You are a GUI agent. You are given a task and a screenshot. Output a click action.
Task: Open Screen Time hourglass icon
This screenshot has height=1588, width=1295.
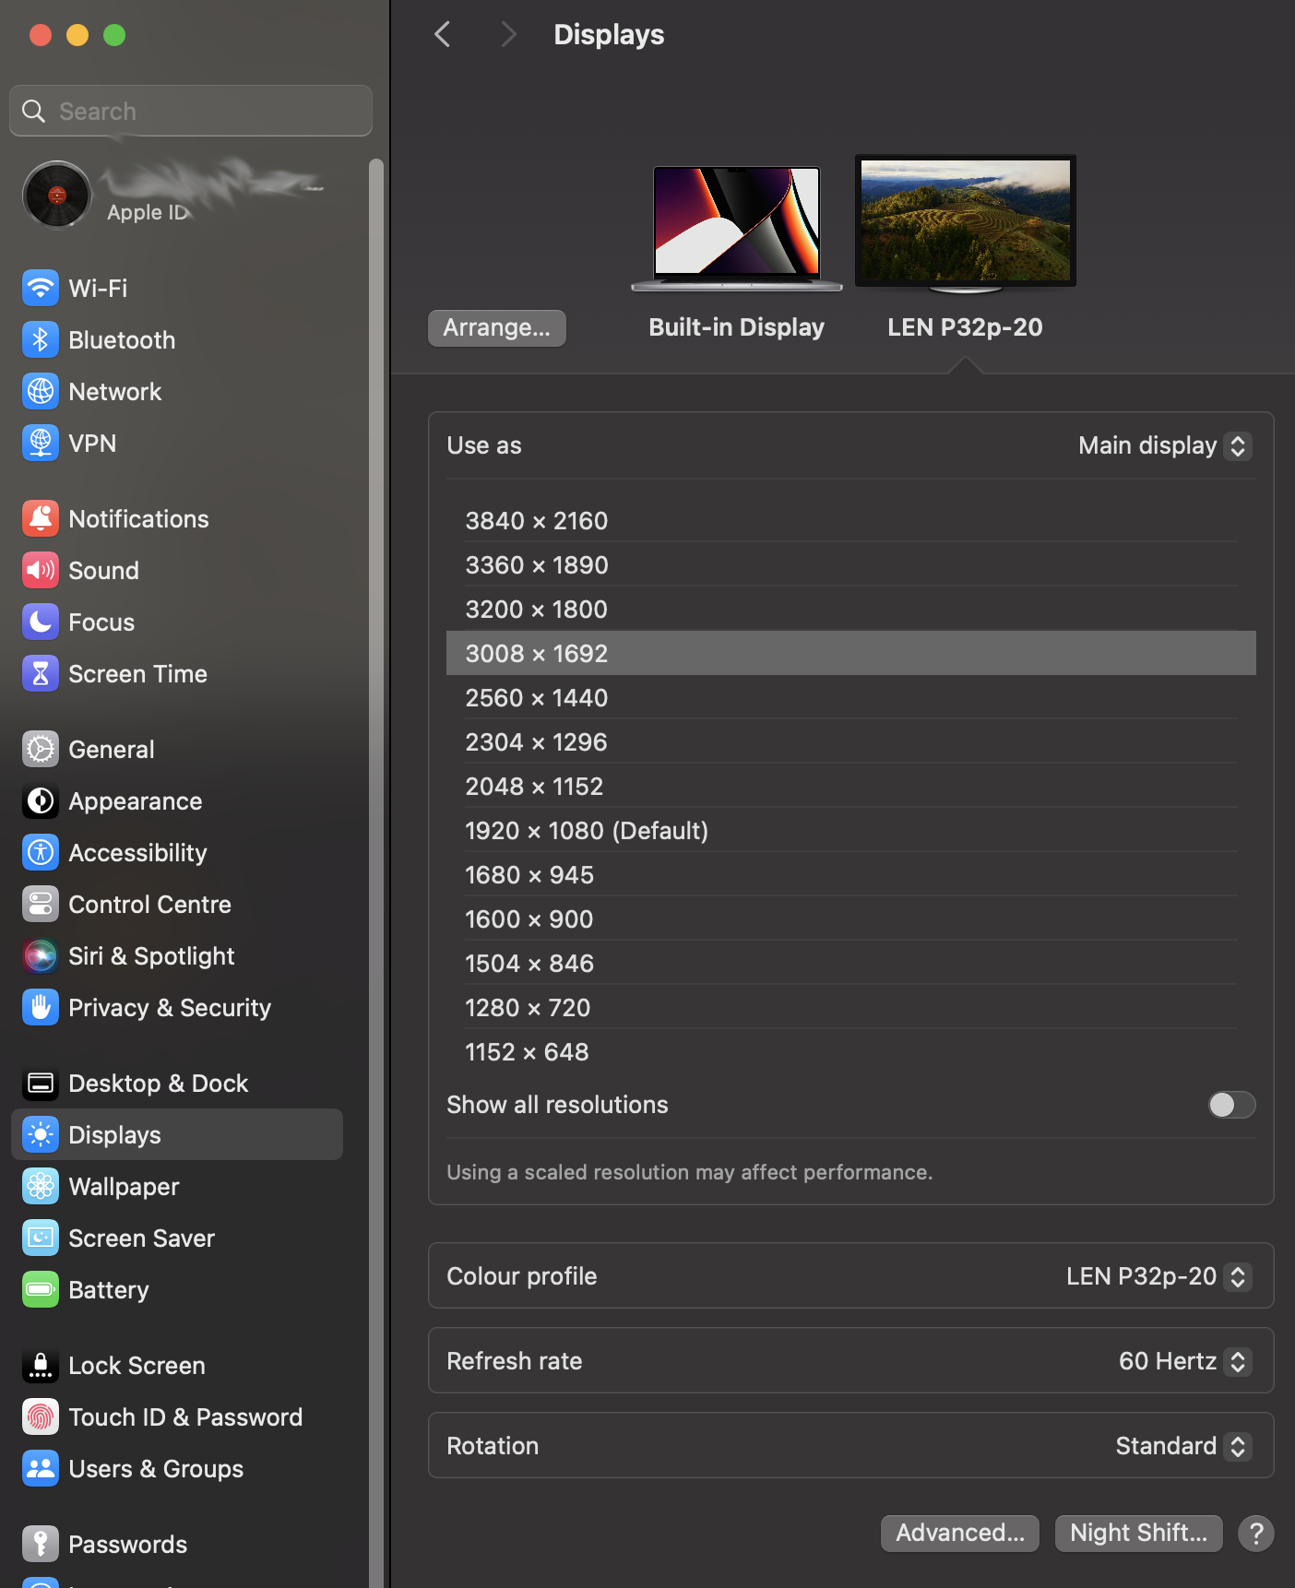click(x=40, y=673)
